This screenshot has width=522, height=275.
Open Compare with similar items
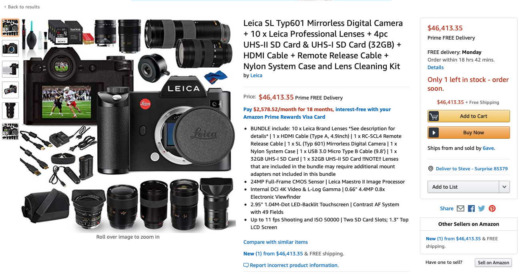pyautogui.click(x=275, y=242)
